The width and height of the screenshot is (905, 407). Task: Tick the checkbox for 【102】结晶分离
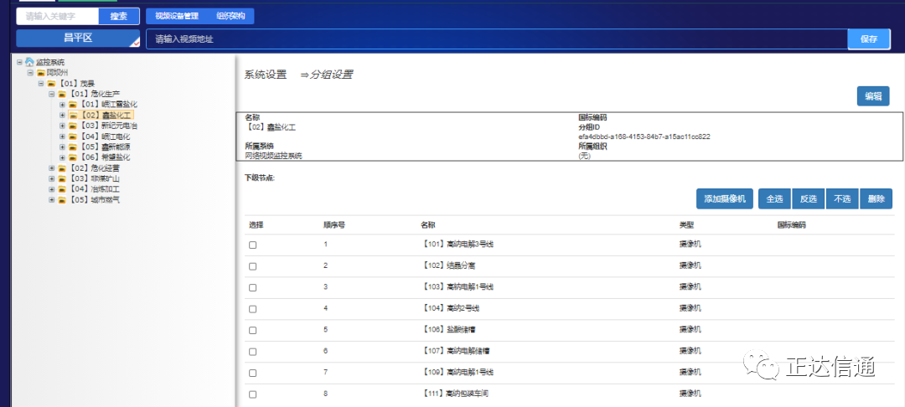(253, 266)
